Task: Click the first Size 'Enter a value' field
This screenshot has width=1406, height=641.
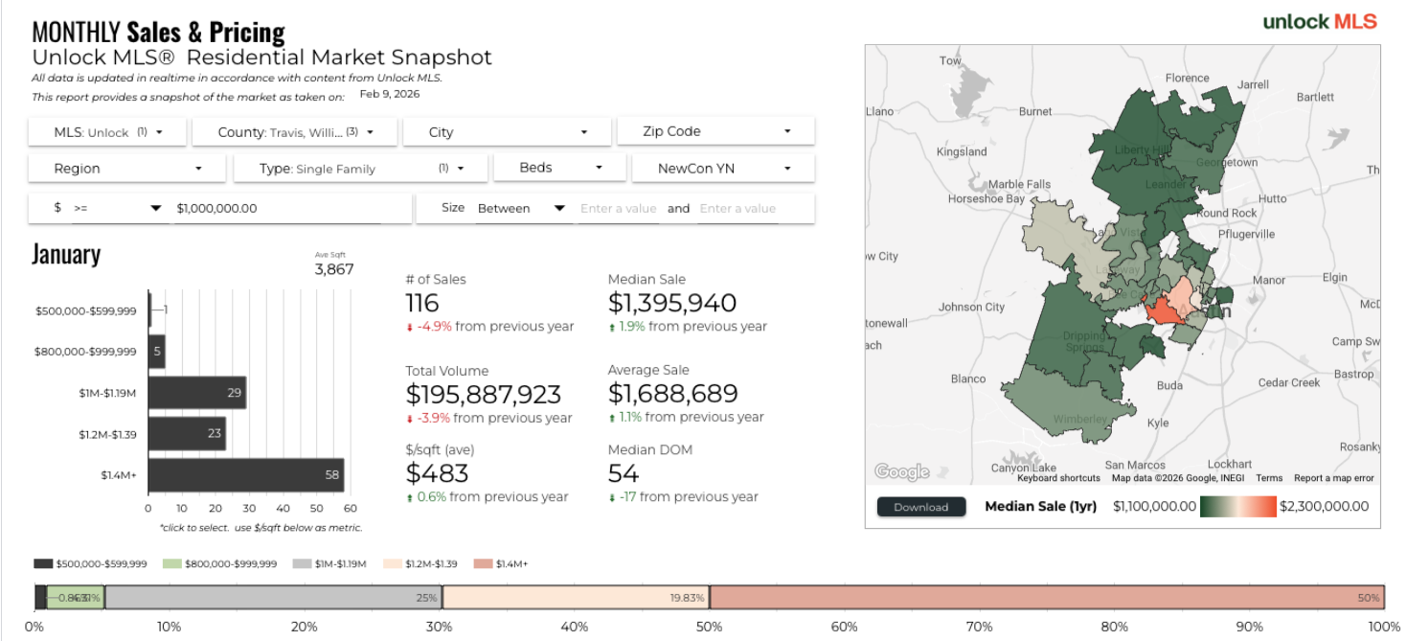Action: [x=619, y=208]
